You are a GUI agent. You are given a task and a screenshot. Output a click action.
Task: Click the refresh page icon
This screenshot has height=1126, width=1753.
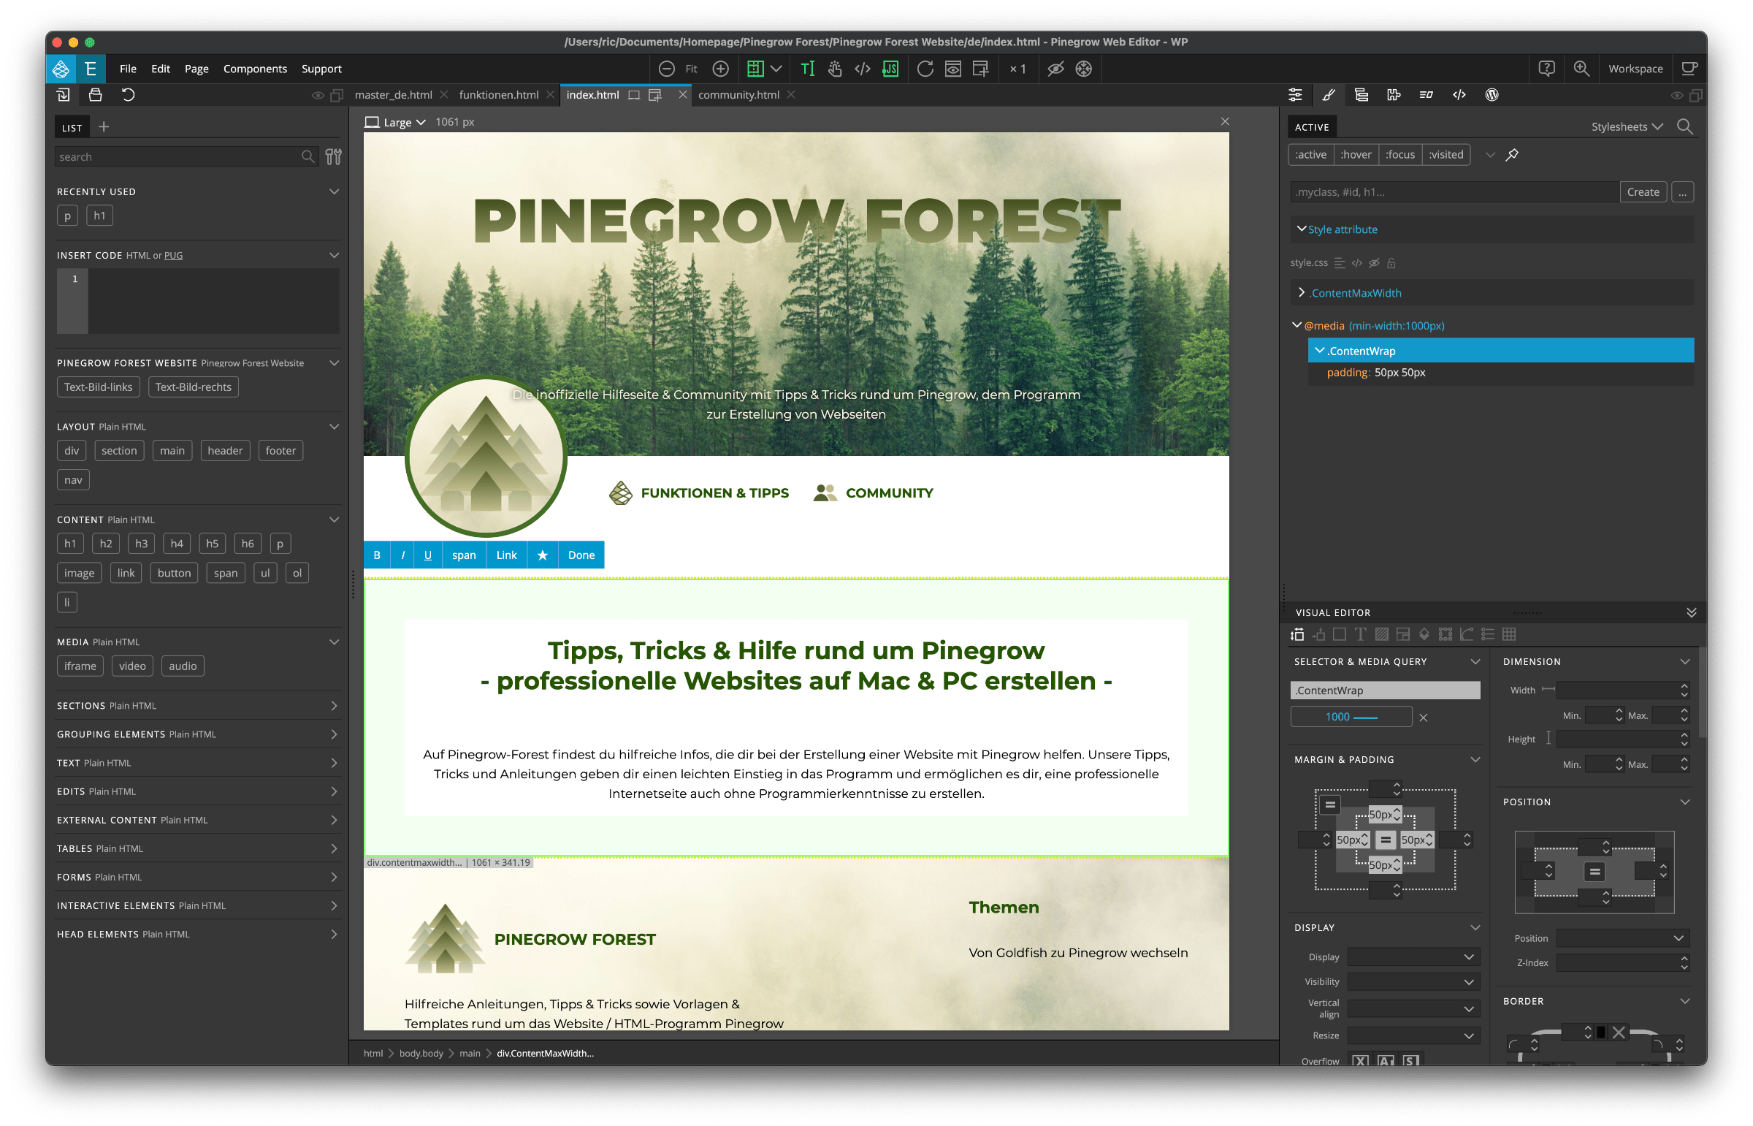[x=925, y=69]
